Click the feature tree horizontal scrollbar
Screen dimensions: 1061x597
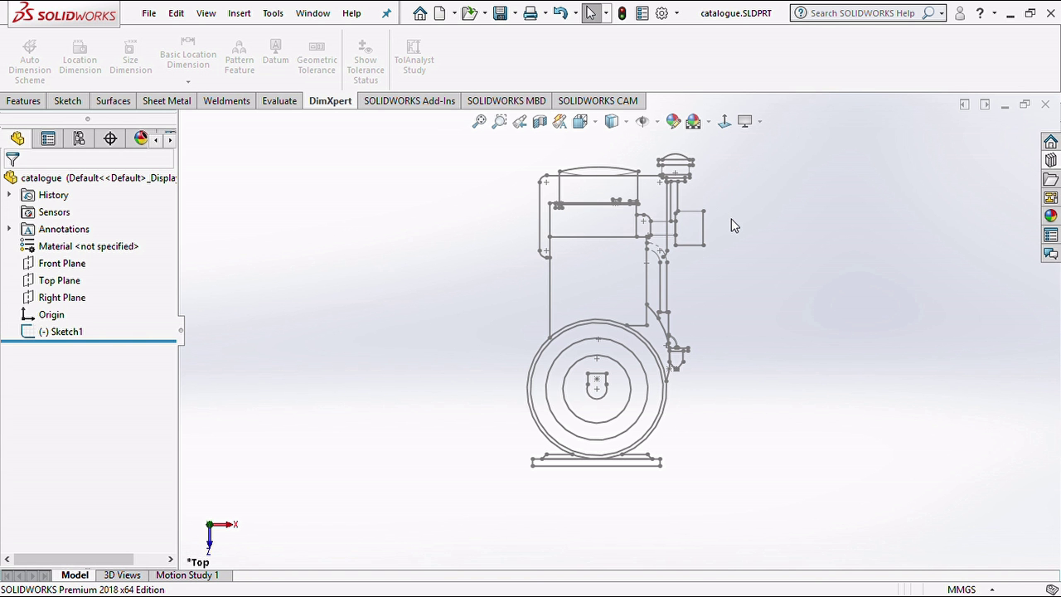coord(73,560)
